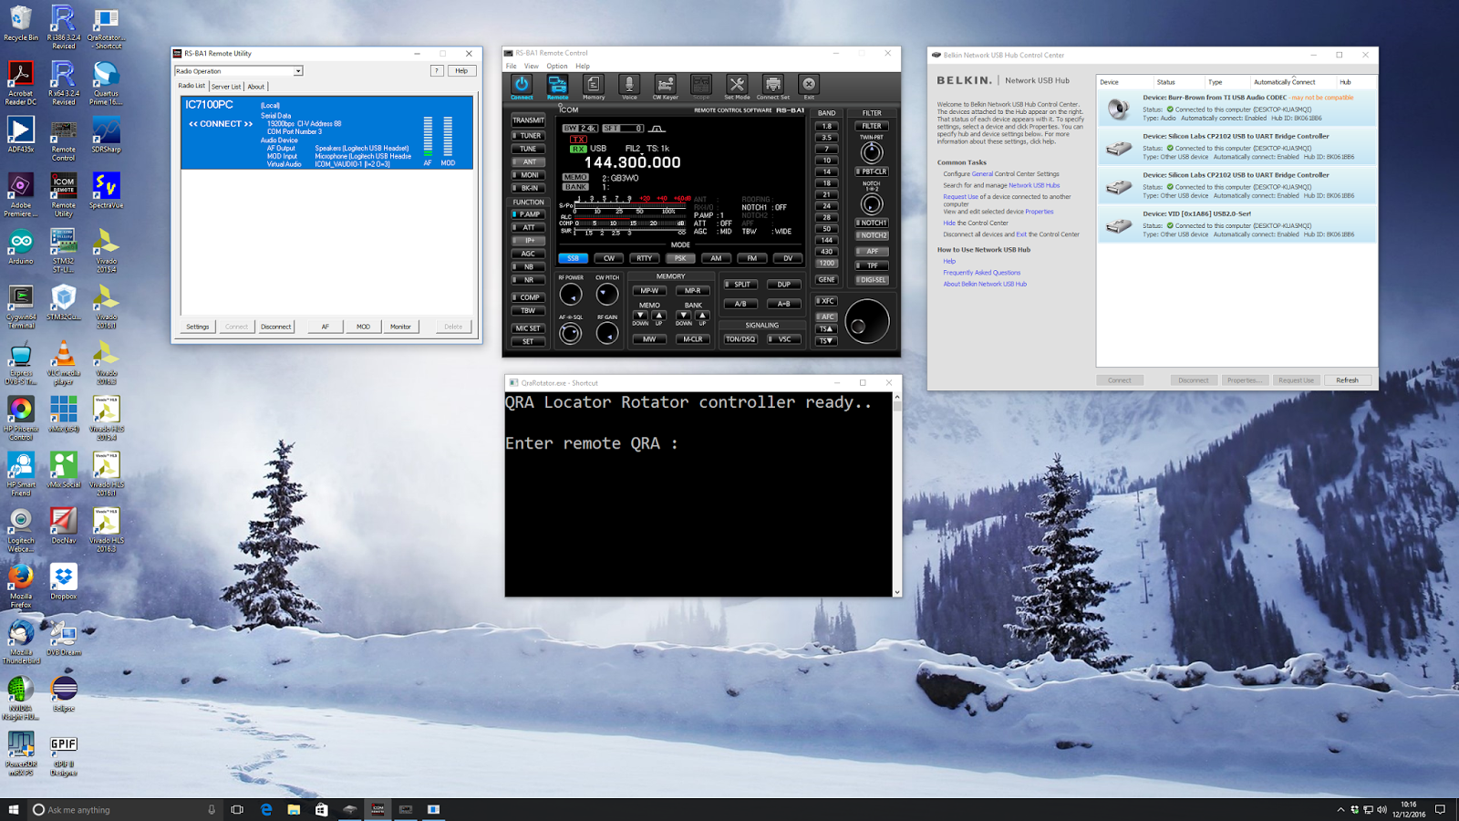The image size is (1459, 821).
Task: Step MEMO channel down arrow
Action: click(640, 316)
